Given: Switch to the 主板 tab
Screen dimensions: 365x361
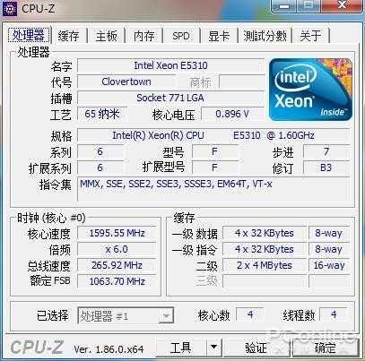Looking at the screenshot, I should [x=107, y=36].
